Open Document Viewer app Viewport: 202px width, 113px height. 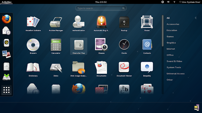pos(124,69)
